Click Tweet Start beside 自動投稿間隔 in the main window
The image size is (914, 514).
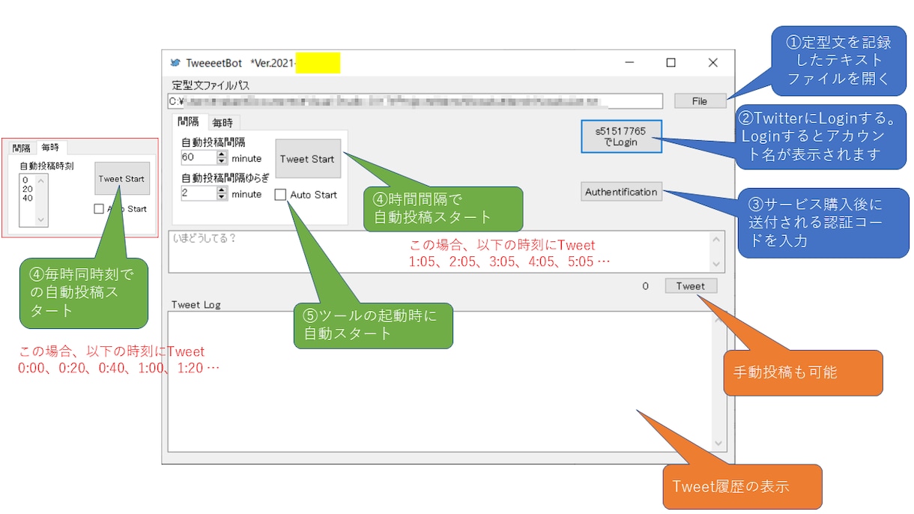307,159
